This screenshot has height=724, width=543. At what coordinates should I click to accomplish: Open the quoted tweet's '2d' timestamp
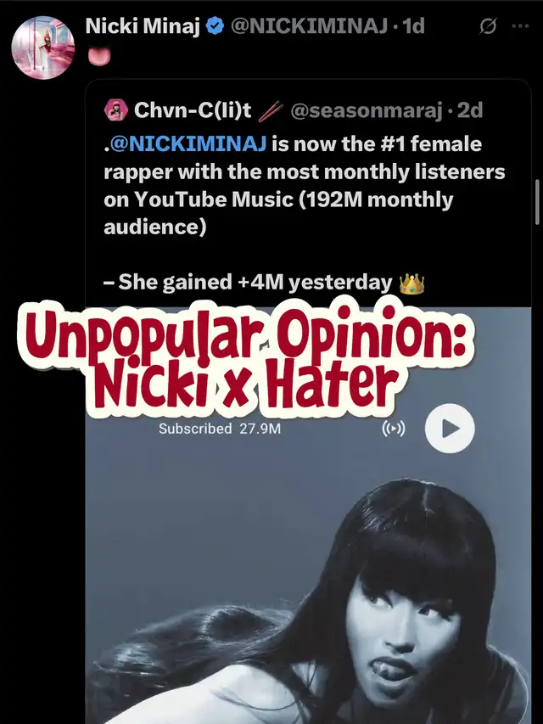tap(470, 111)
